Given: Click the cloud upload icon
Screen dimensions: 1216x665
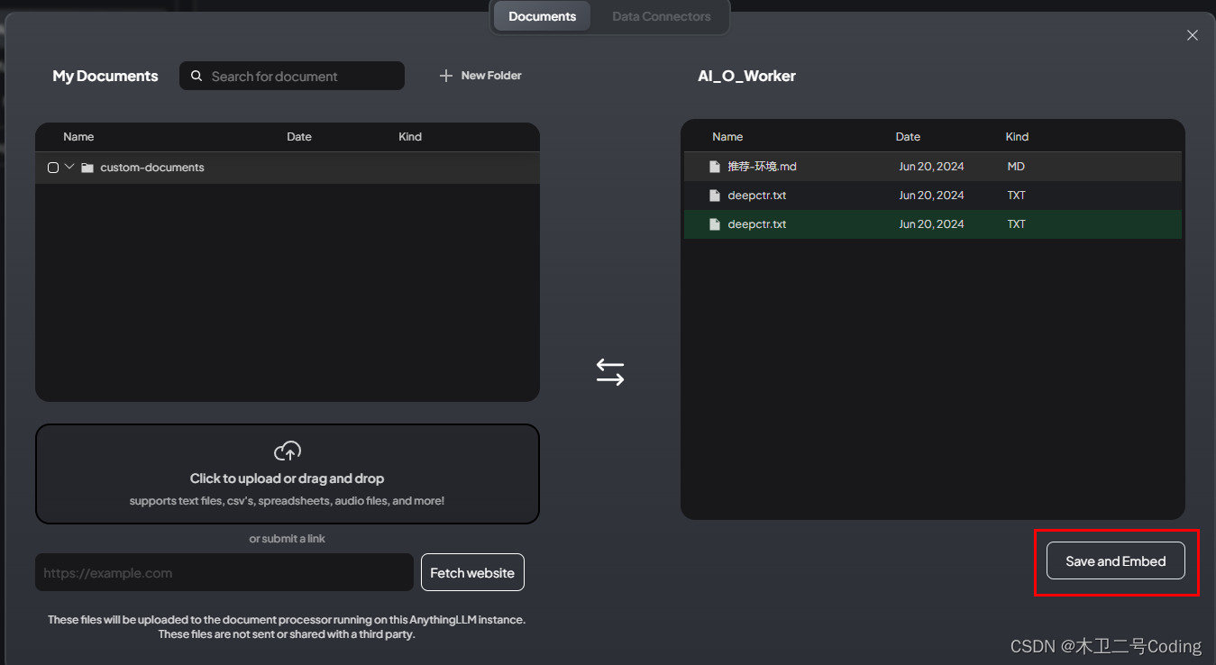Looking at the screenshot, I should 288,451.
